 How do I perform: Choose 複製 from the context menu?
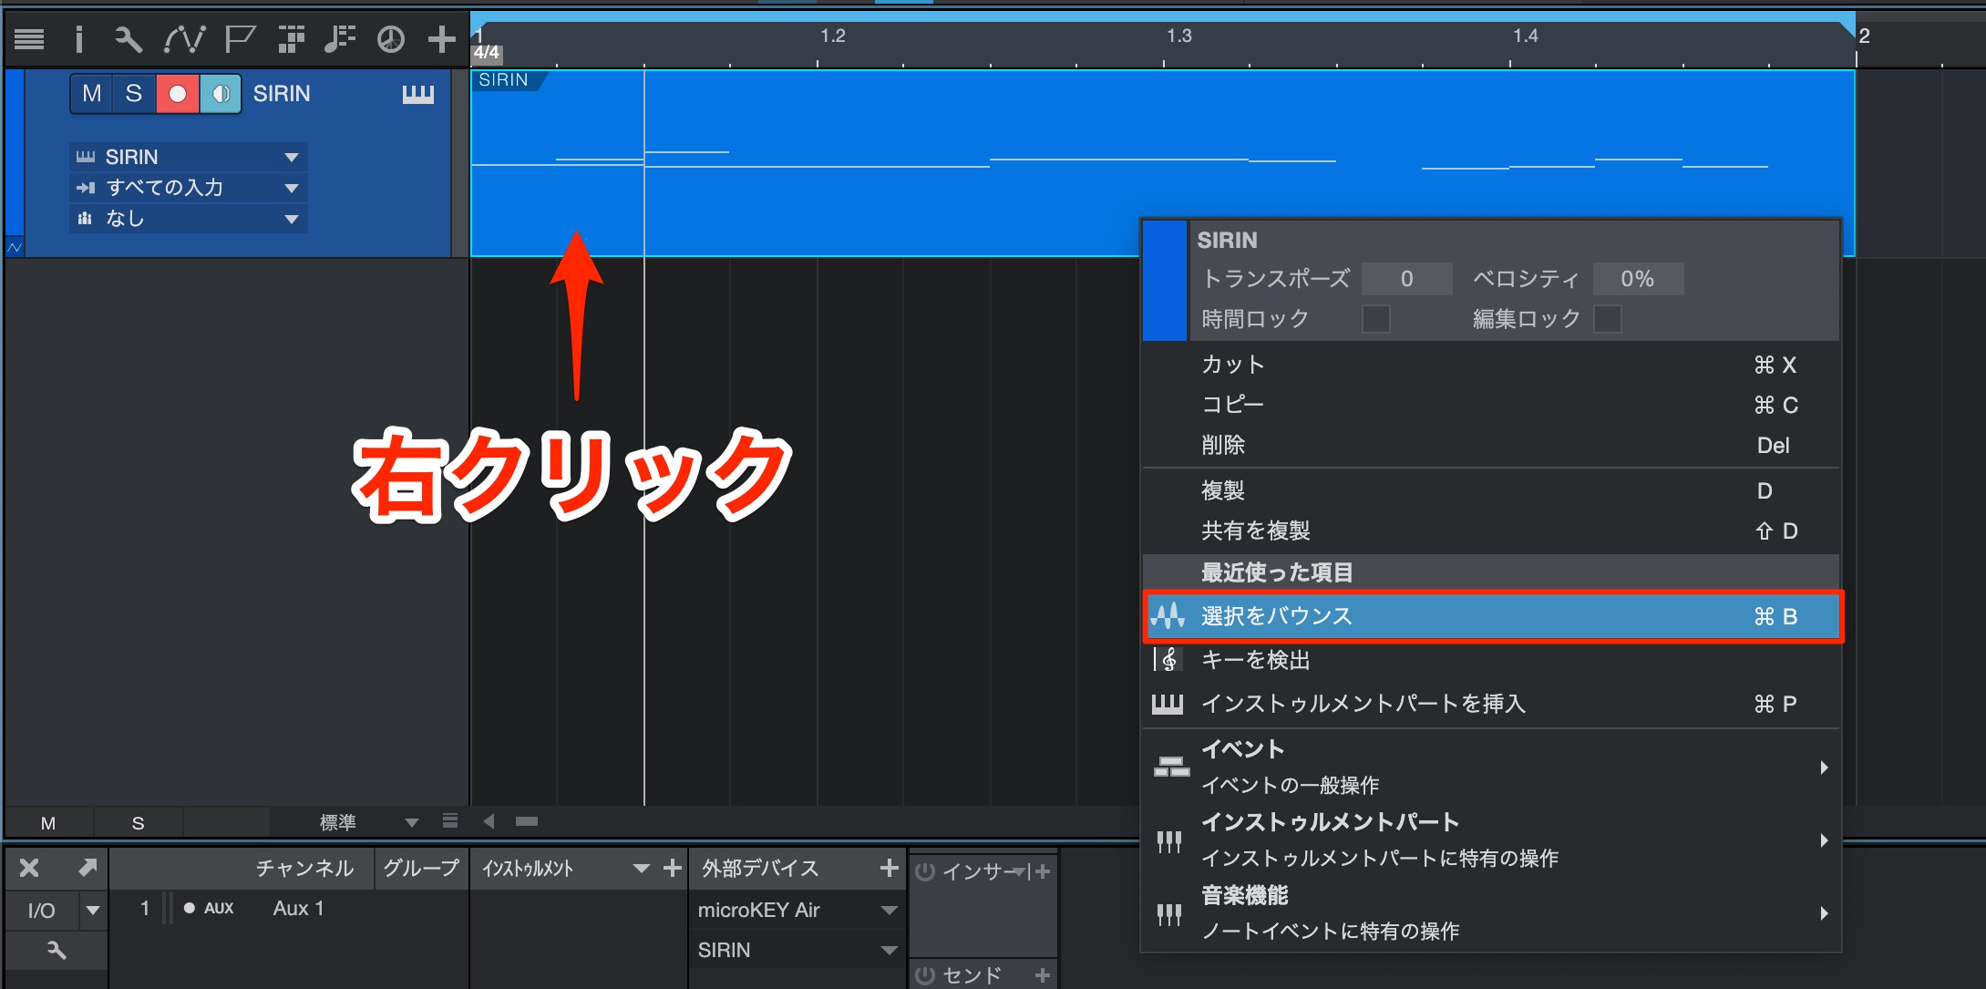[1491, 490]
